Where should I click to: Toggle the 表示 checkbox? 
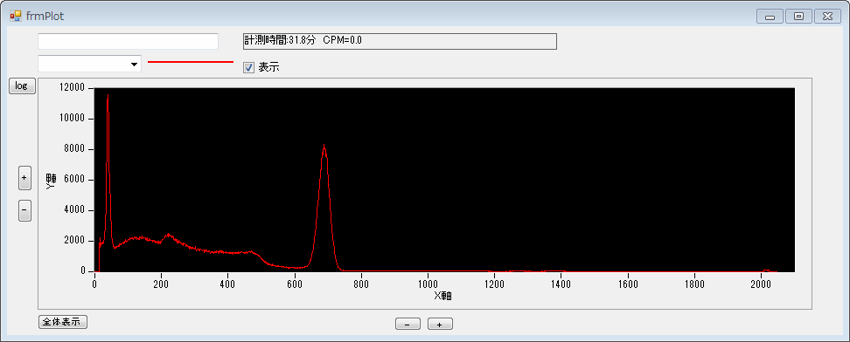pos(249,68)
